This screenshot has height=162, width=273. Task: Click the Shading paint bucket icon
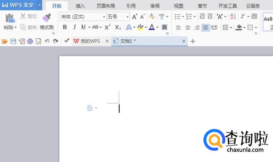tap(239, 28)
